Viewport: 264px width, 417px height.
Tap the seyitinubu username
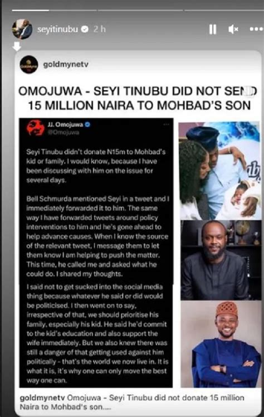(x=57, y=29)
